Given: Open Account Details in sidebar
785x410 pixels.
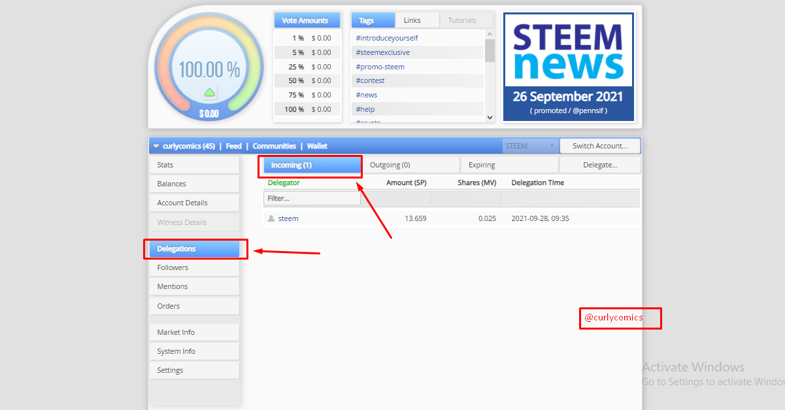Looking at the screenshot, I should click(194, 203).
